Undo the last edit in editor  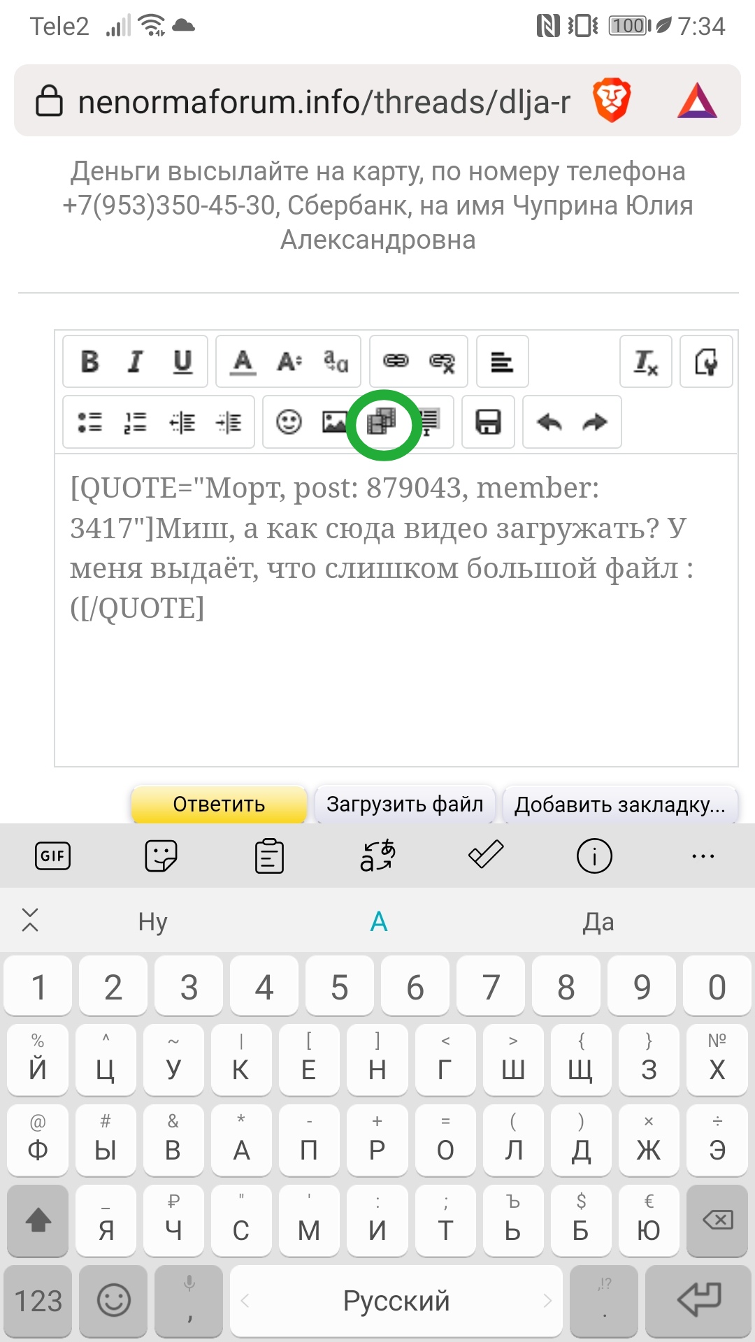pyautogui.click(x=549, y=422)
